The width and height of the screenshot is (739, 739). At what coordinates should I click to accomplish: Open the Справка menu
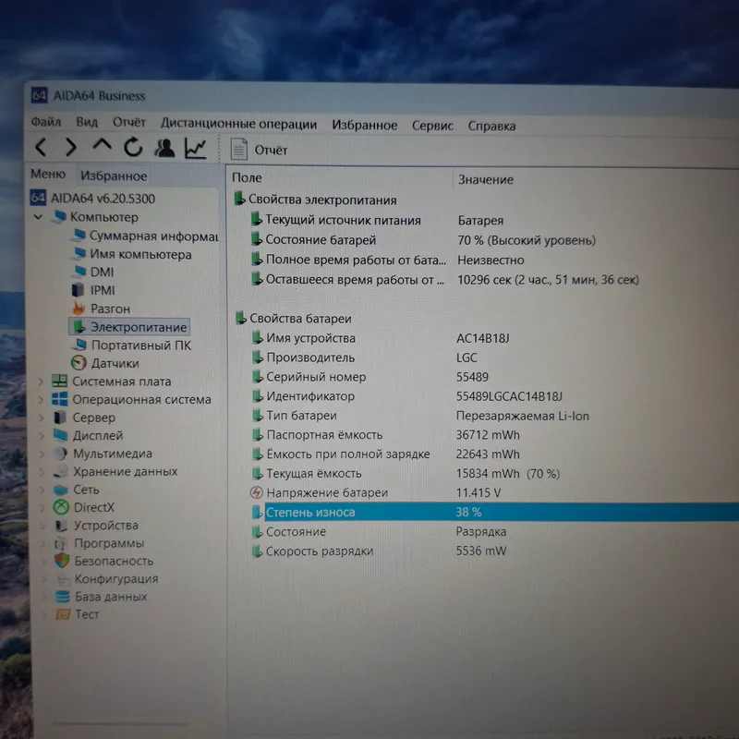[491, 127]
